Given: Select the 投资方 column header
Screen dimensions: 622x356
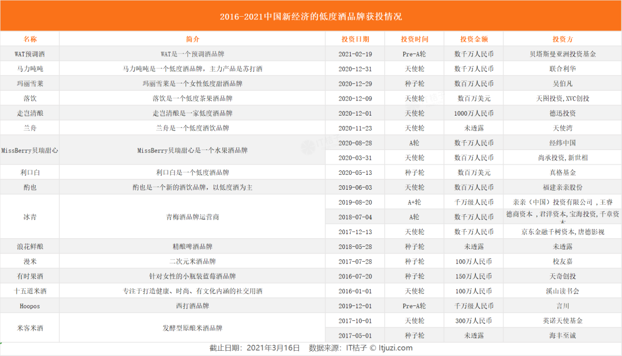Looking at the screenshot, I should 563,39.
